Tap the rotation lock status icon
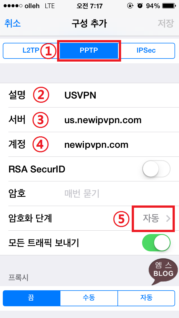Viewport: 179px width, 318px height. click(130, 6)
